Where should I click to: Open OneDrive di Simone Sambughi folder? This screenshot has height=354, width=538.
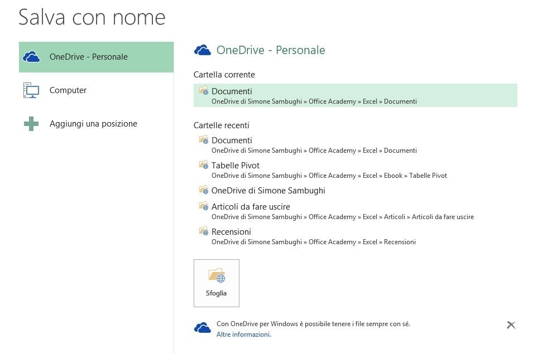coord(355,191)
